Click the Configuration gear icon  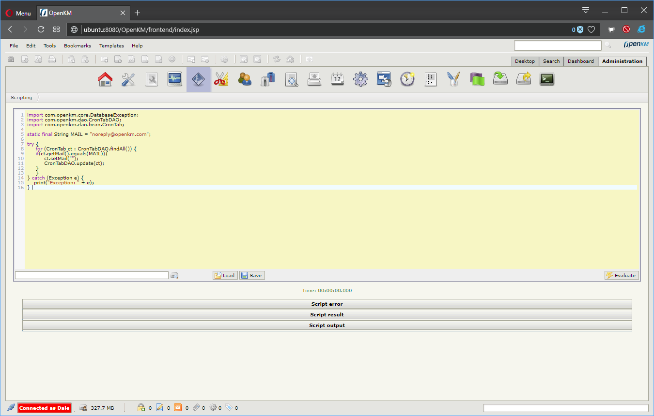[x=360, y=79]
